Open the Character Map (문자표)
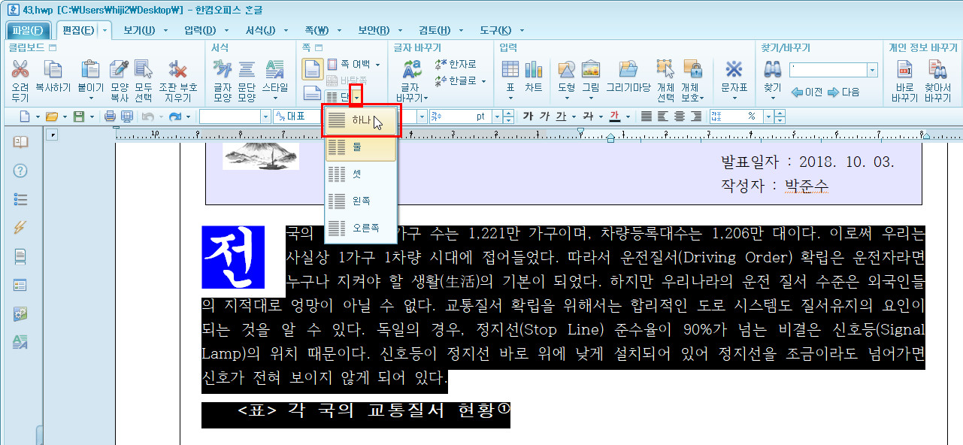This screenshot has width=963, height=445. click(733, 69)
